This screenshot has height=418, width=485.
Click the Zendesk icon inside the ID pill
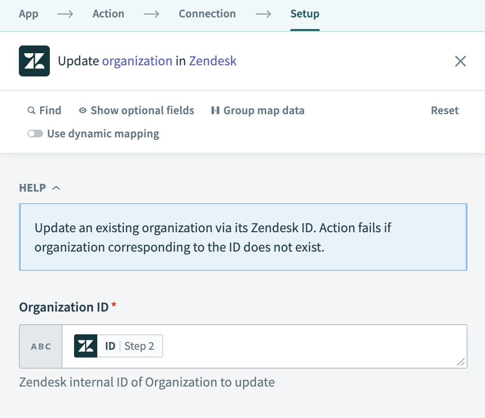click(85, 345)
